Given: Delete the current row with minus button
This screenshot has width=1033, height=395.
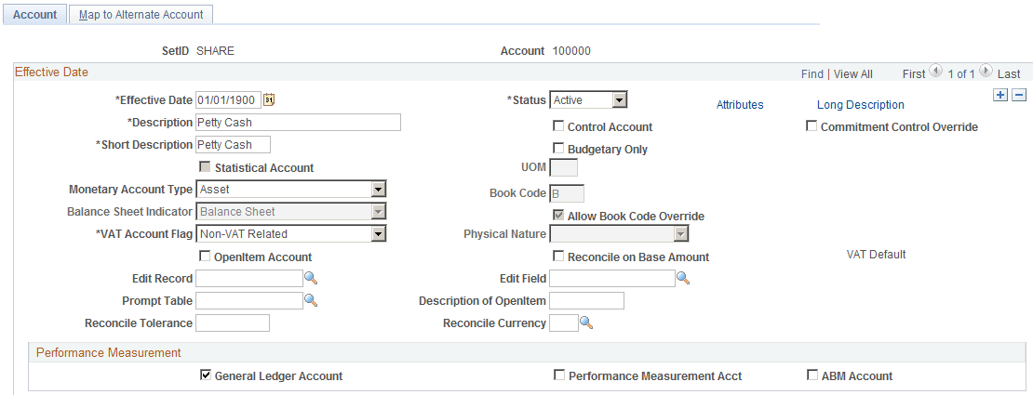Looking at the screenshot, I should click(x=1019, y=95).
